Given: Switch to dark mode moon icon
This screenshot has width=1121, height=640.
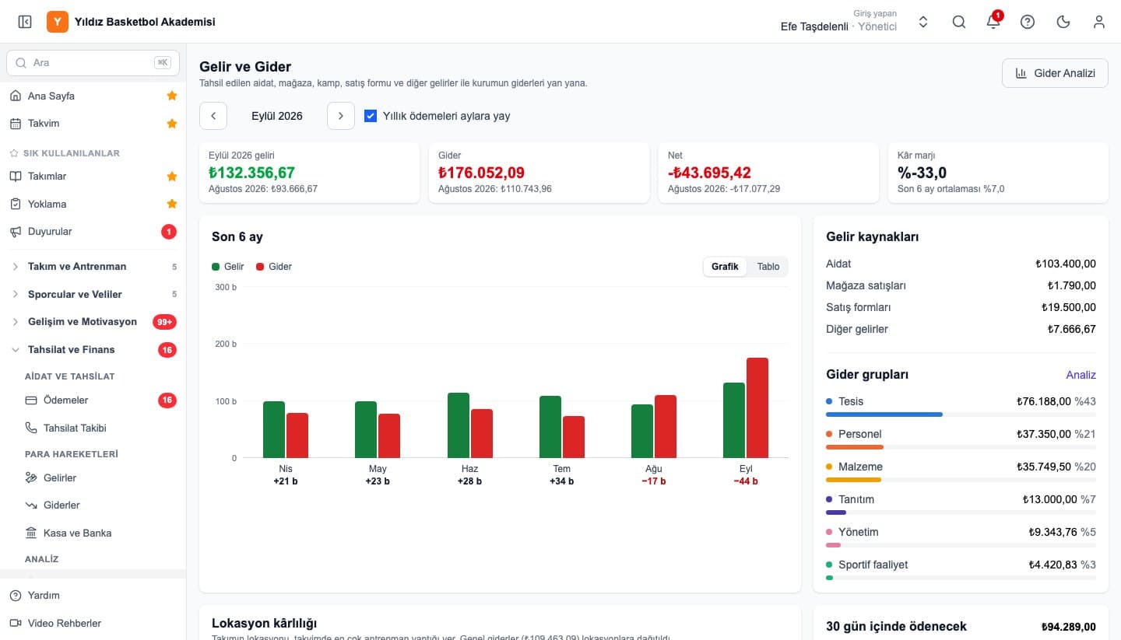Looking at the screenshot, I should [x=1063, y=22].
